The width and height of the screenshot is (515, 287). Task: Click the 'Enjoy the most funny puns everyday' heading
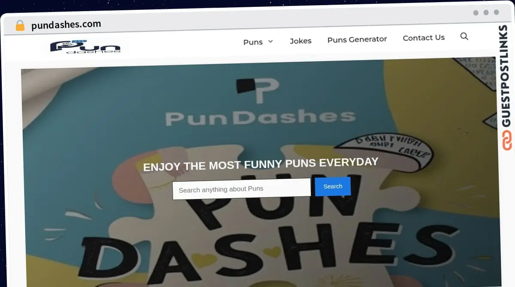261,164
